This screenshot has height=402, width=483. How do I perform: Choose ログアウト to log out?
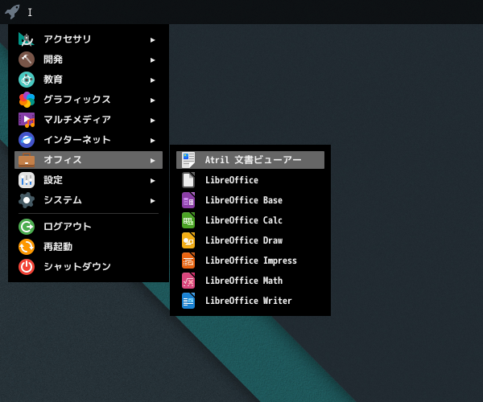[89, 227]
